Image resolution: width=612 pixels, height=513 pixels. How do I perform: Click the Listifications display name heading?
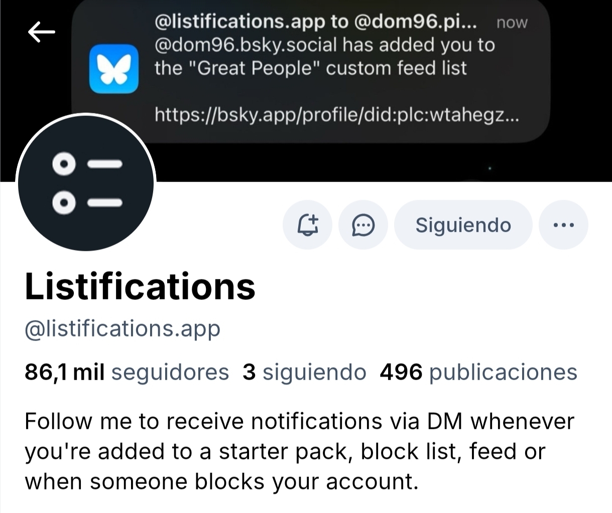[x=140, y=287]
